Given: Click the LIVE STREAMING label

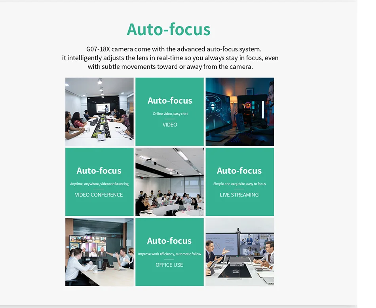Looking at the screenshot, I should (239, 195).
